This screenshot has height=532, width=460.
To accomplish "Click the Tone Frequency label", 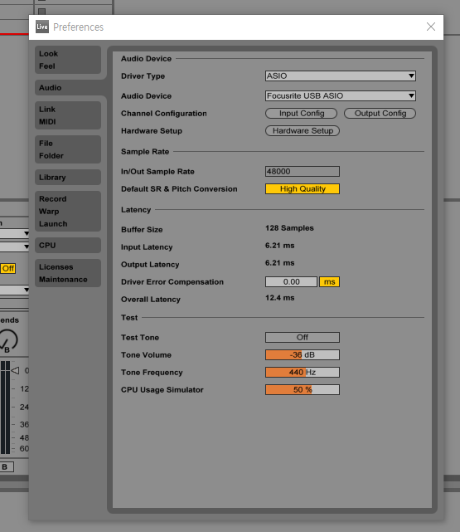I will 152,373.
